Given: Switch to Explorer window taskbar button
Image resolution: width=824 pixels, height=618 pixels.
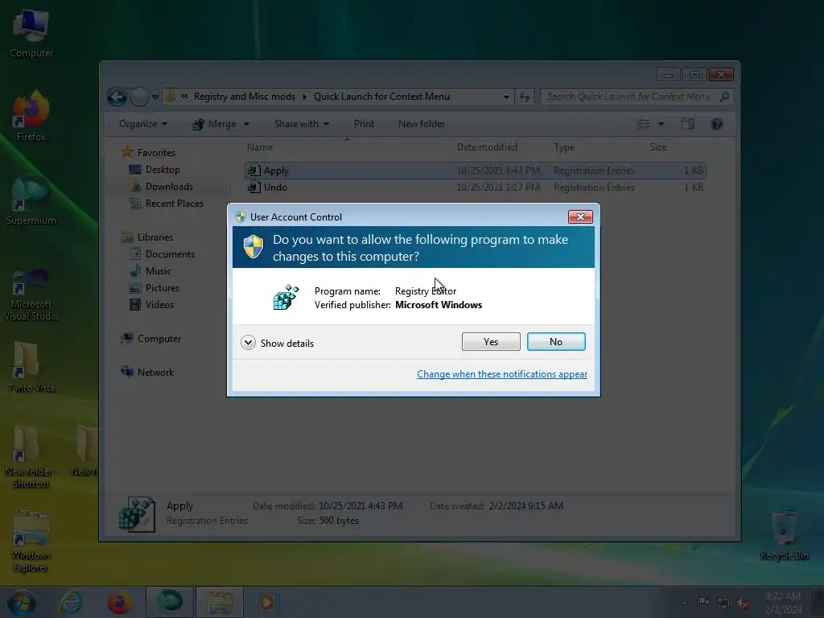Looking at the screenshot, I should tap(219, 602).
